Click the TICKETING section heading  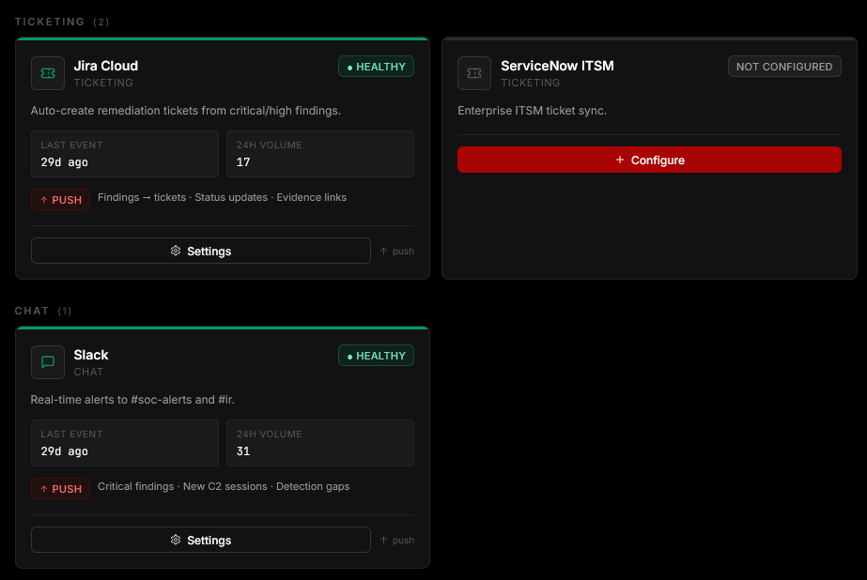pos(50,22)
